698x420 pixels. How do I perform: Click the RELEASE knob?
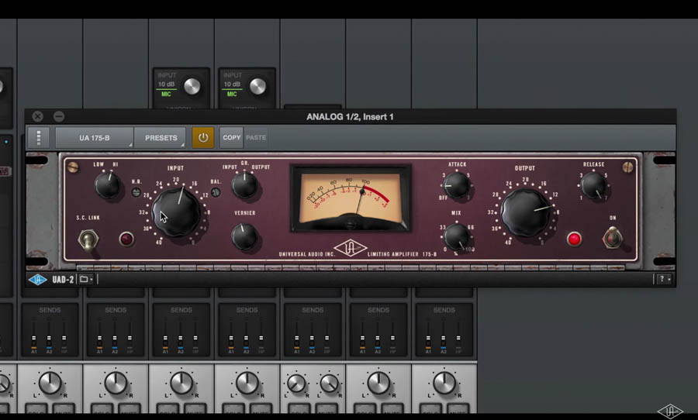593,185
